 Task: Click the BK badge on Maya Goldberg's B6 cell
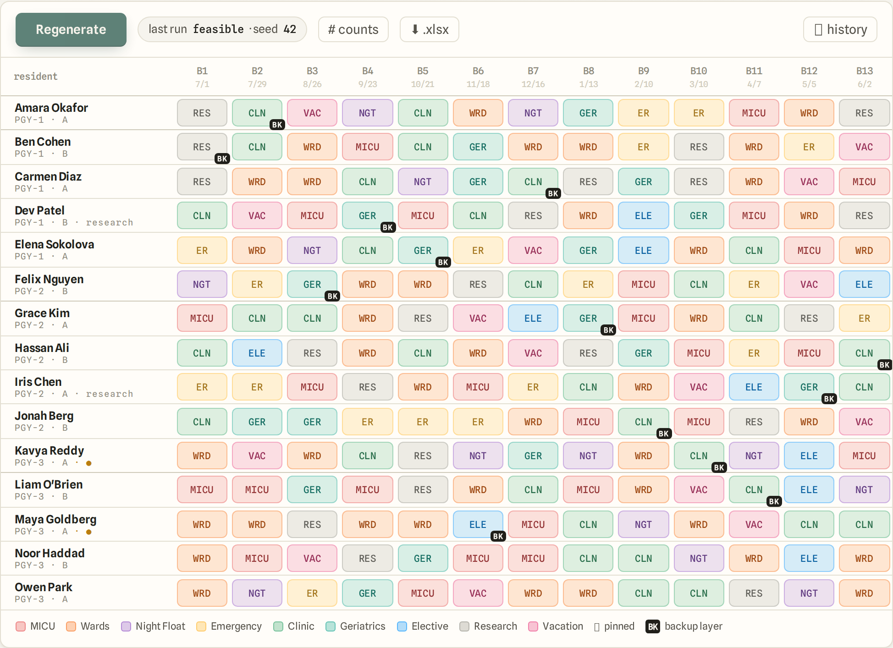[498, 536]
